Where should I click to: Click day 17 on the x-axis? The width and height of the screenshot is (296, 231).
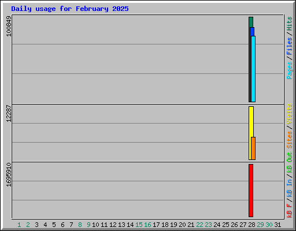156,225
